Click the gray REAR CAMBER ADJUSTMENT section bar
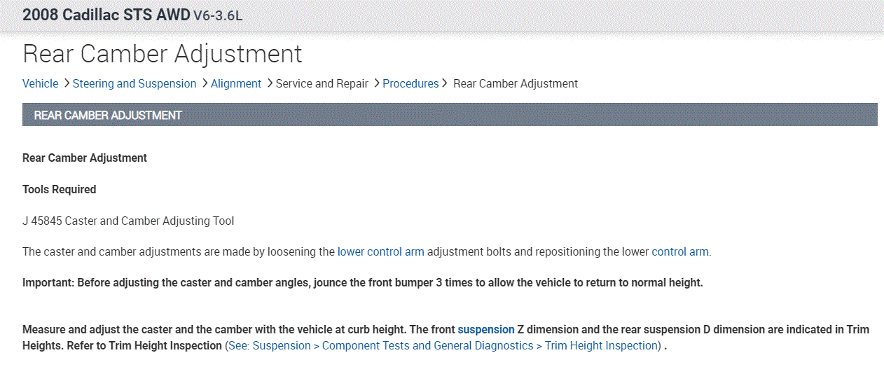Viewport: 884px width, 381px height. pyautogui.click(x=450, y=115)
